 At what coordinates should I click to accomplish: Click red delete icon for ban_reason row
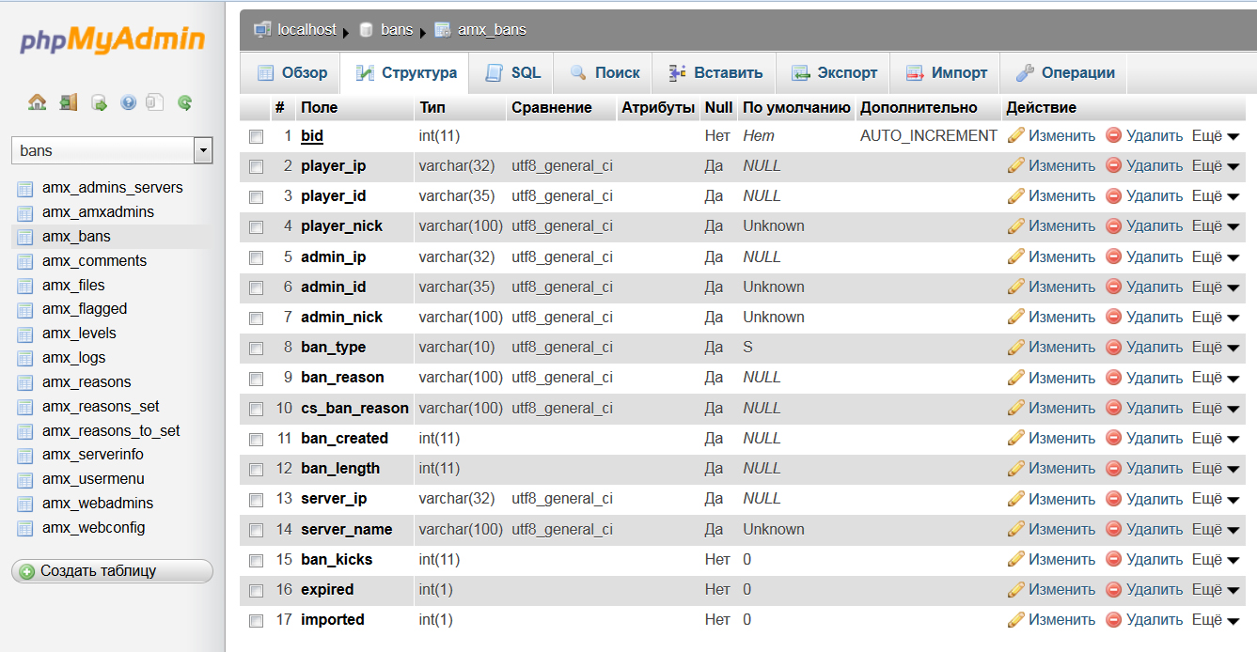point(1114,377)
